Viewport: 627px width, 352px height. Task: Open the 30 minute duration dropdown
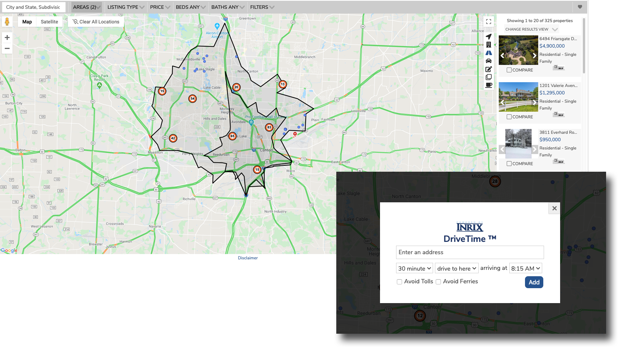click(415, 268)
